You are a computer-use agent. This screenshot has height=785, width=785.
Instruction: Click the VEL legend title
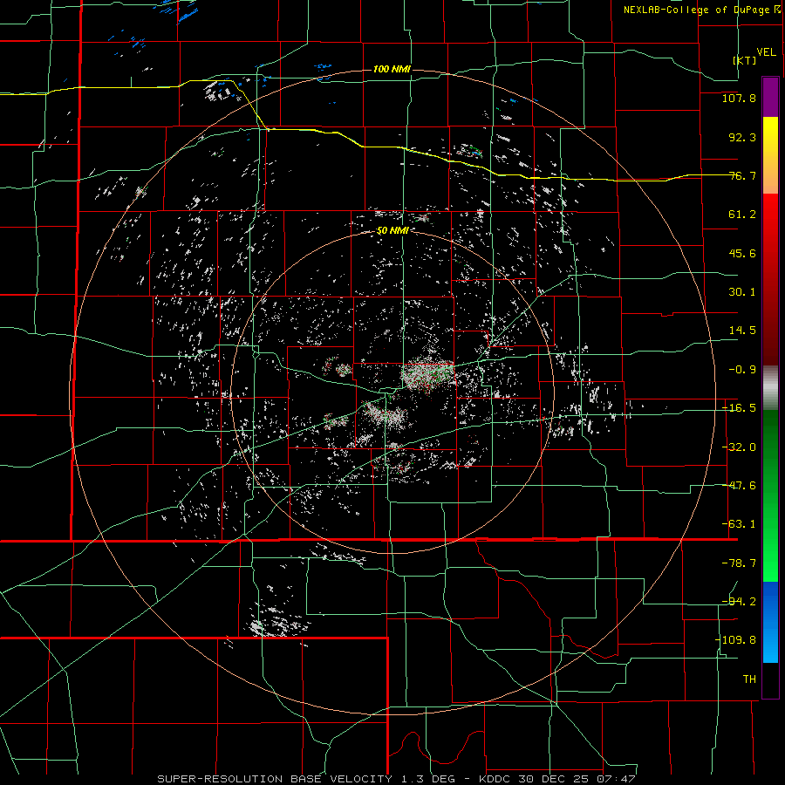pos(766,52)
